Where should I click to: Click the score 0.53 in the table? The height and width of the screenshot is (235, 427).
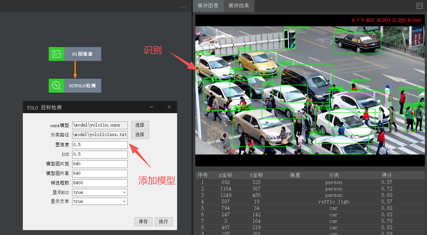point(387,227)
